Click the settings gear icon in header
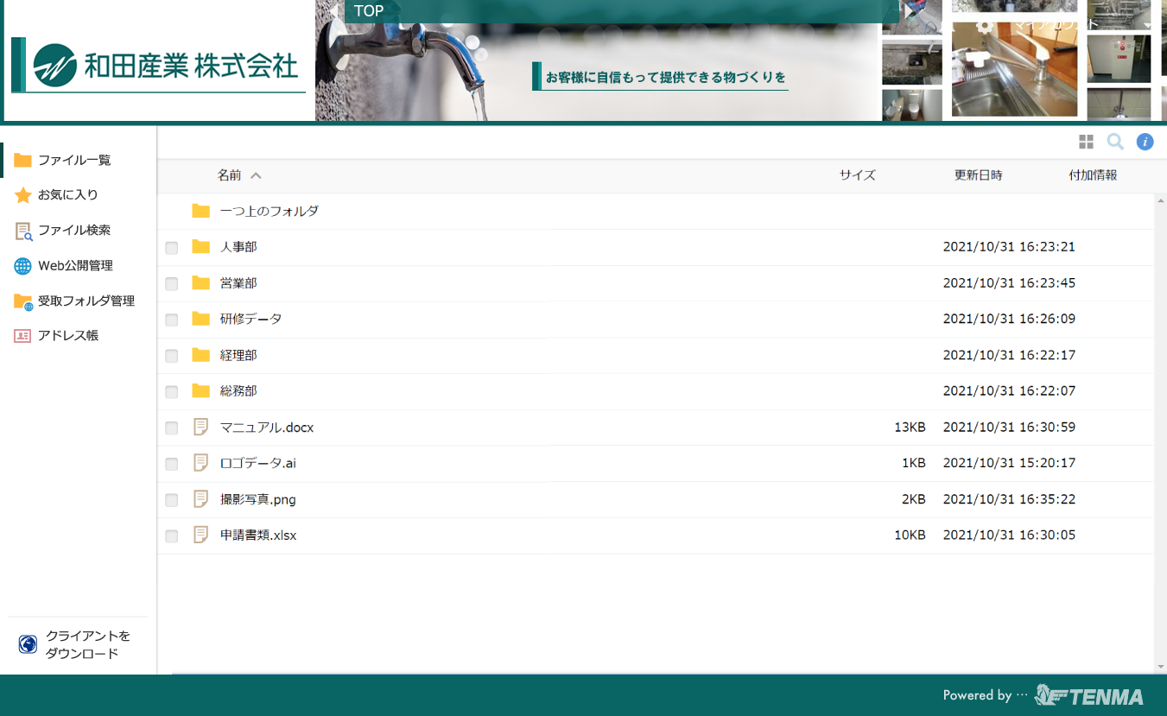 click(x=984, y=25)
